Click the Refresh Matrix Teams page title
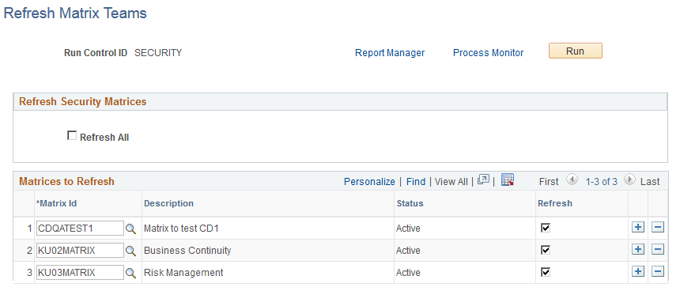 [75, 13]
